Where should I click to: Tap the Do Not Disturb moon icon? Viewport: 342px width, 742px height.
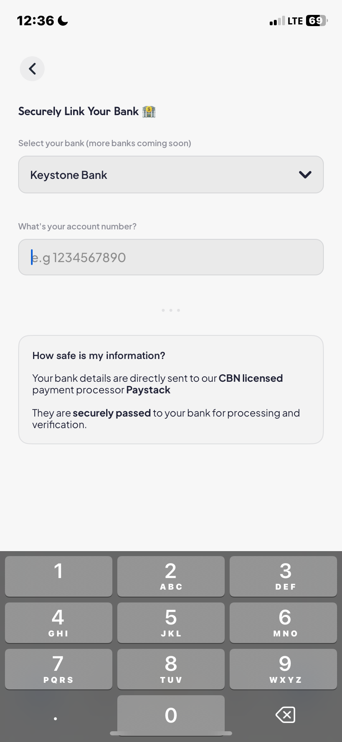(x=63, y=21)
